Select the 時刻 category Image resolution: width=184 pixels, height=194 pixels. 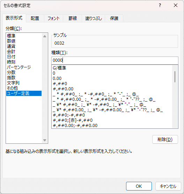[x=24, y=62]
